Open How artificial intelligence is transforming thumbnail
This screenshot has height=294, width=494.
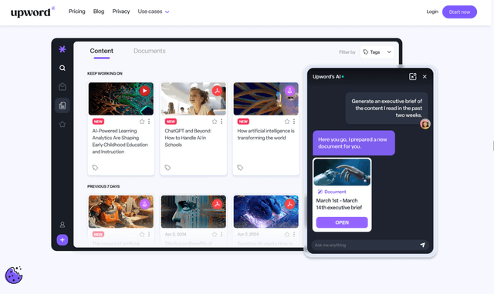coord(266,99)
